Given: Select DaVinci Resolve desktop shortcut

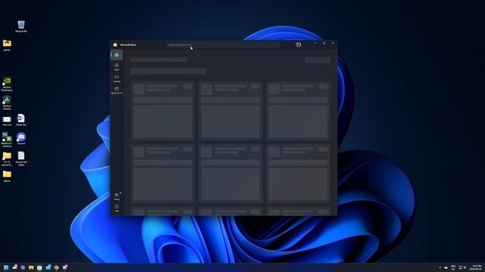Looking at the screenshot, I should click(7, 103).
